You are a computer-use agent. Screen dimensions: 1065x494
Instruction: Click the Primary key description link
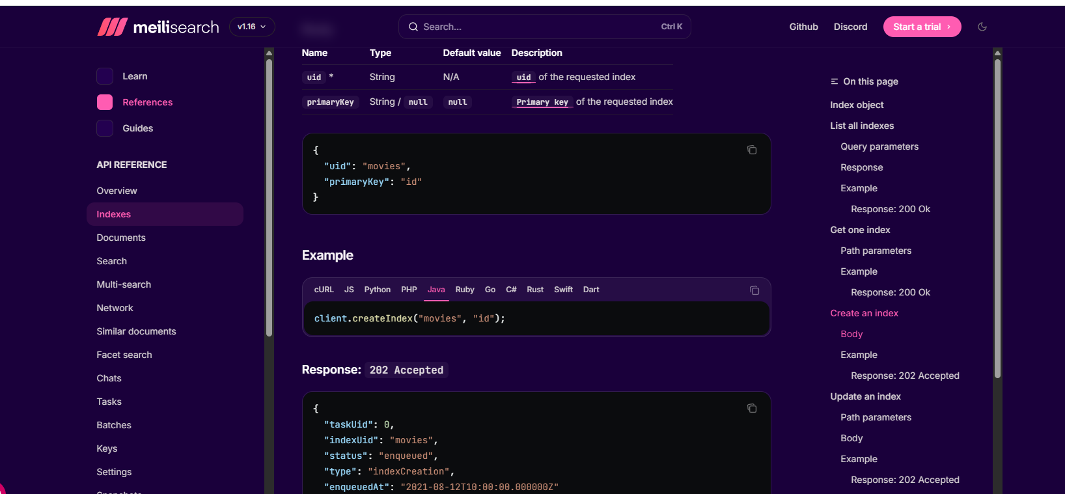click(542, 102)
